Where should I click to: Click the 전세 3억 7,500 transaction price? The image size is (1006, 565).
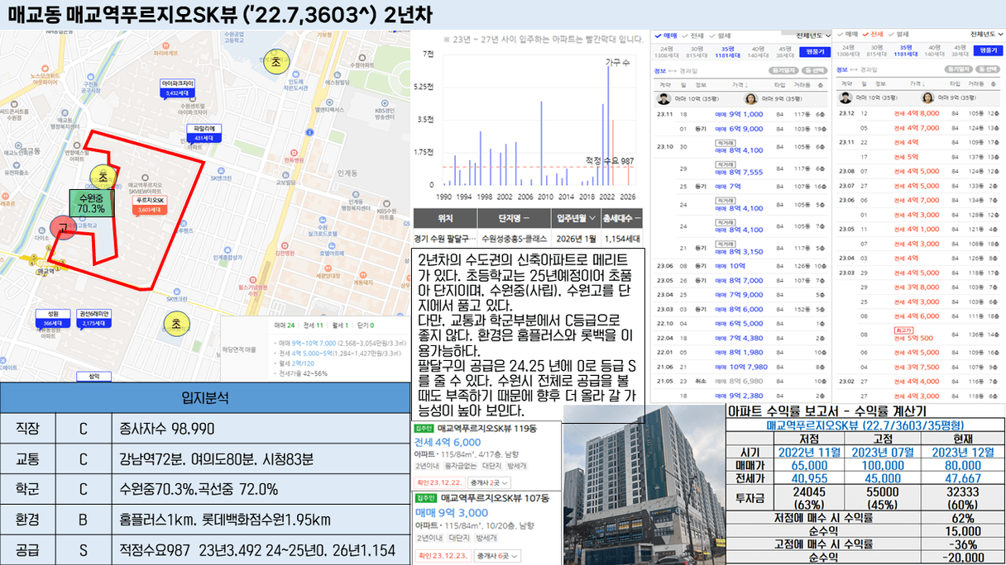pos(916,367)
